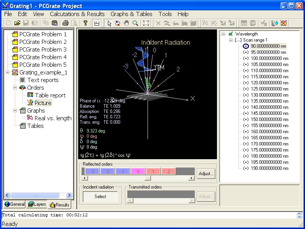Select the Hand pan tool
Image resolution: width=305 pixels, height=229 pixels.
[127, 23]
